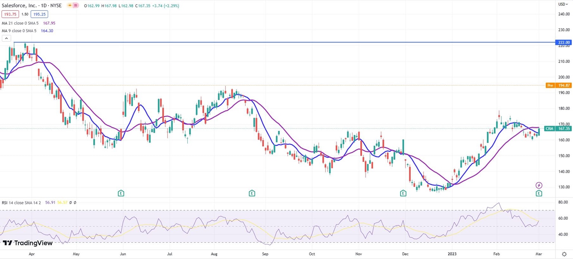Viewport: 573px width, 259px height.
Task: Click the purple lightning bolt event icon
Action: 539,185
